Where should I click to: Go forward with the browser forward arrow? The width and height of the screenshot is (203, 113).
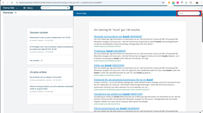point(7,3)
